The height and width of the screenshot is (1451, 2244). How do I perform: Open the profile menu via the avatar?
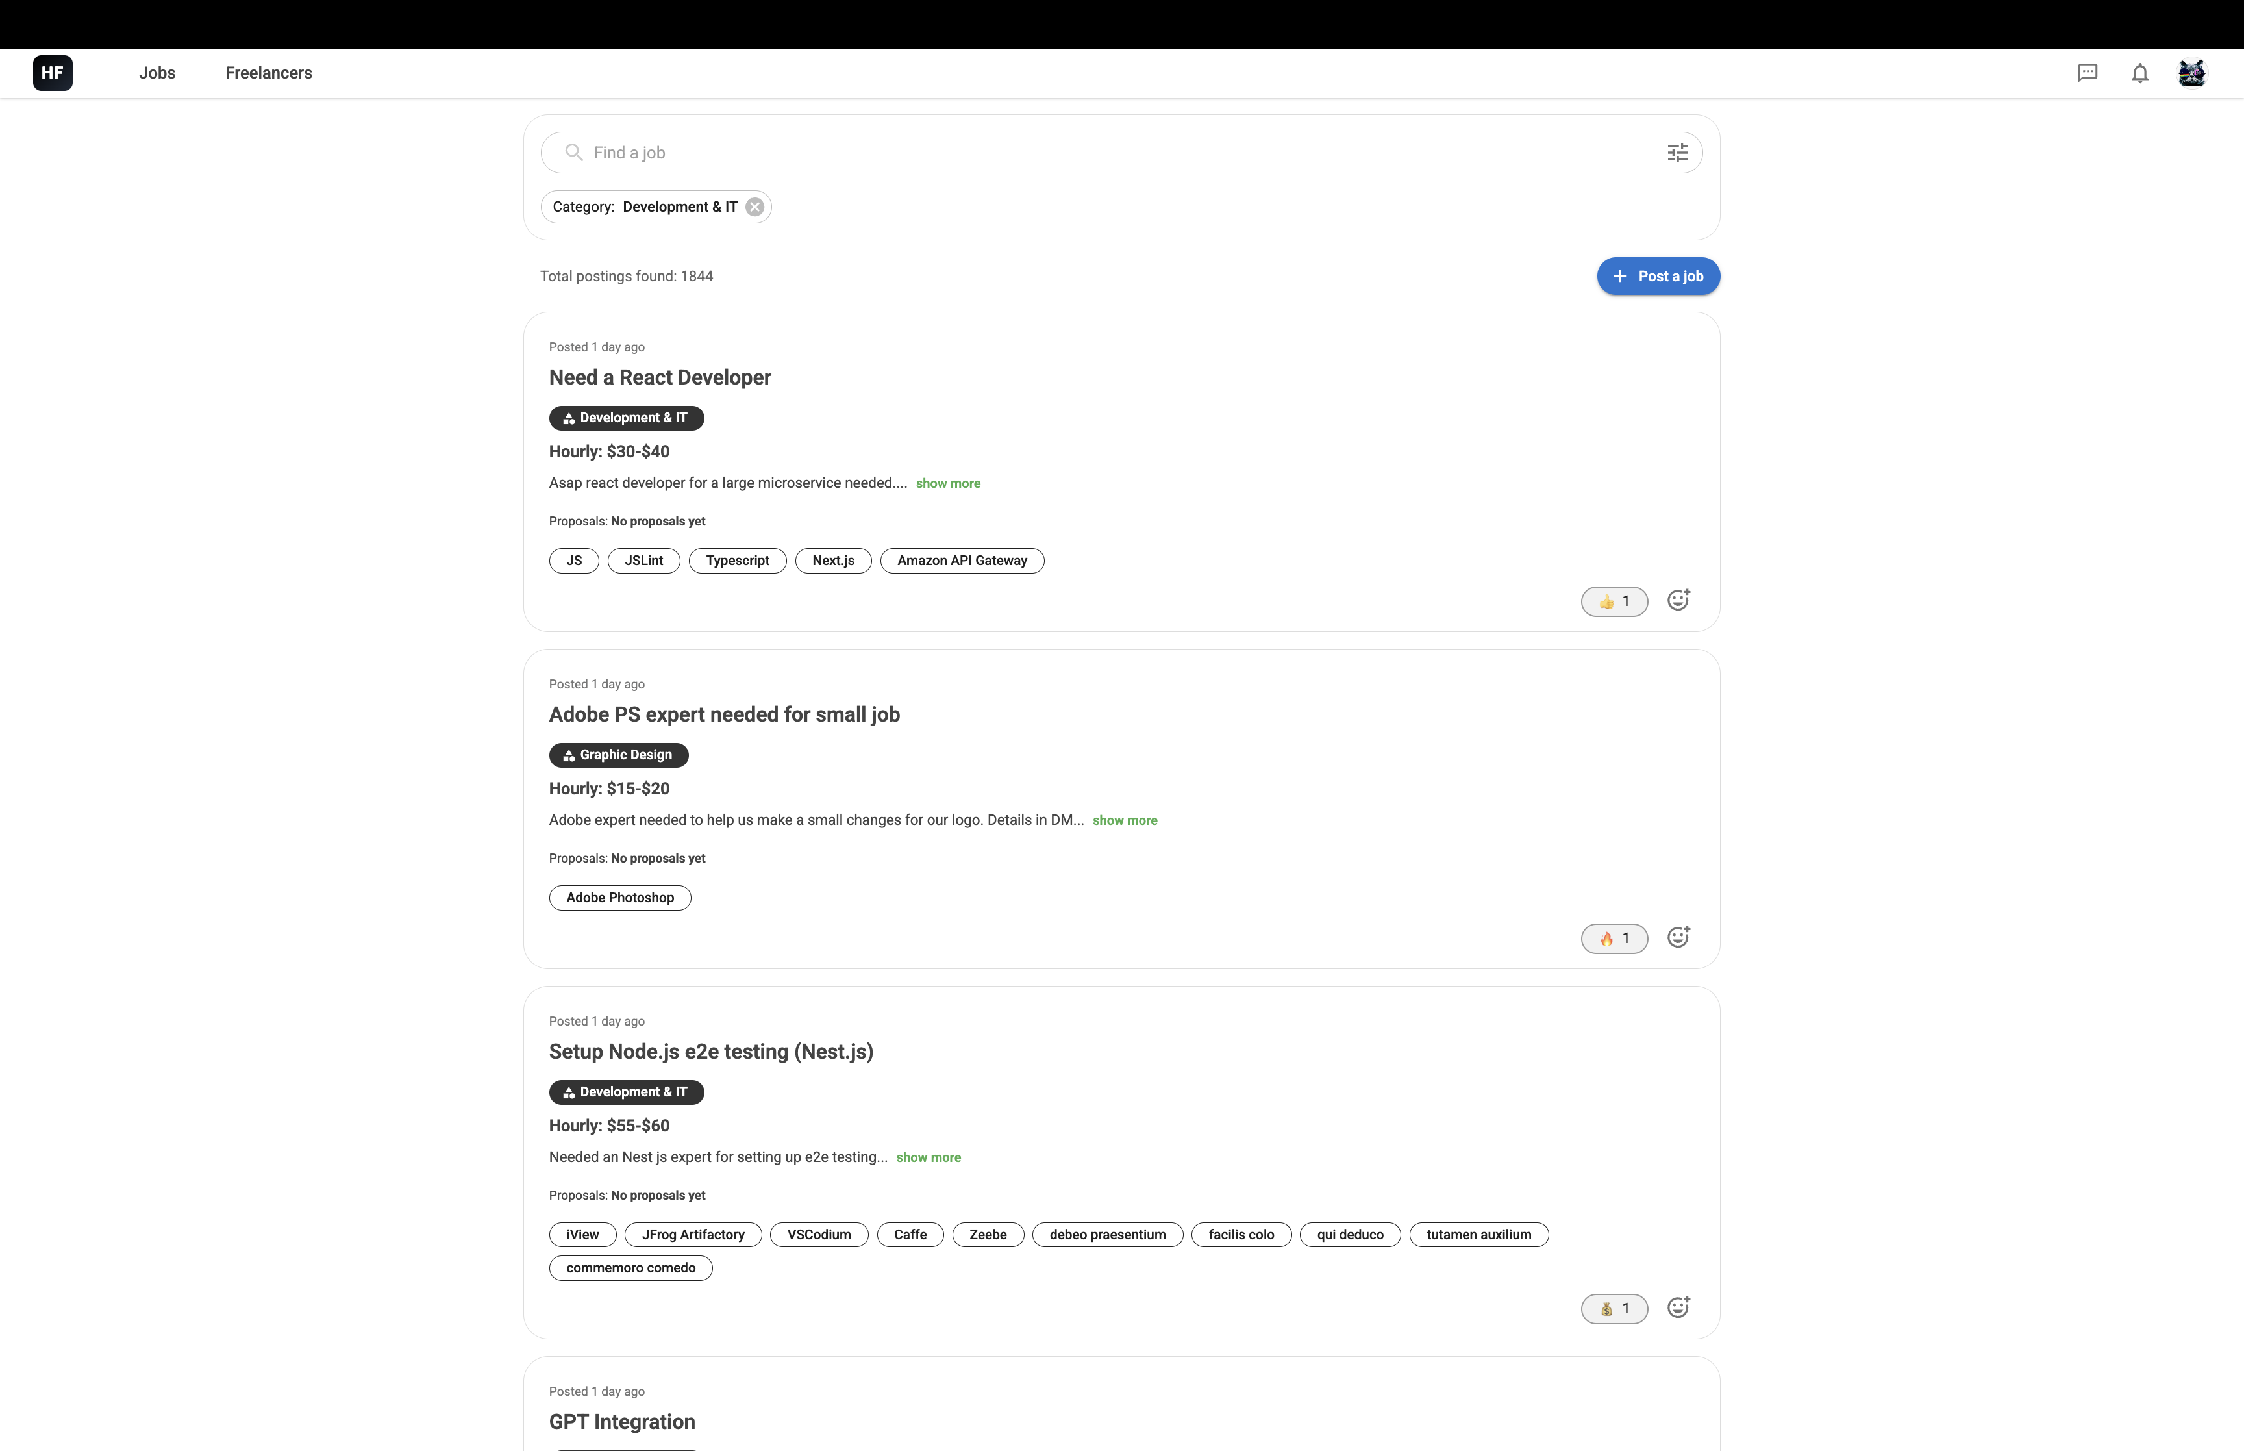(x=2192, y=73)
